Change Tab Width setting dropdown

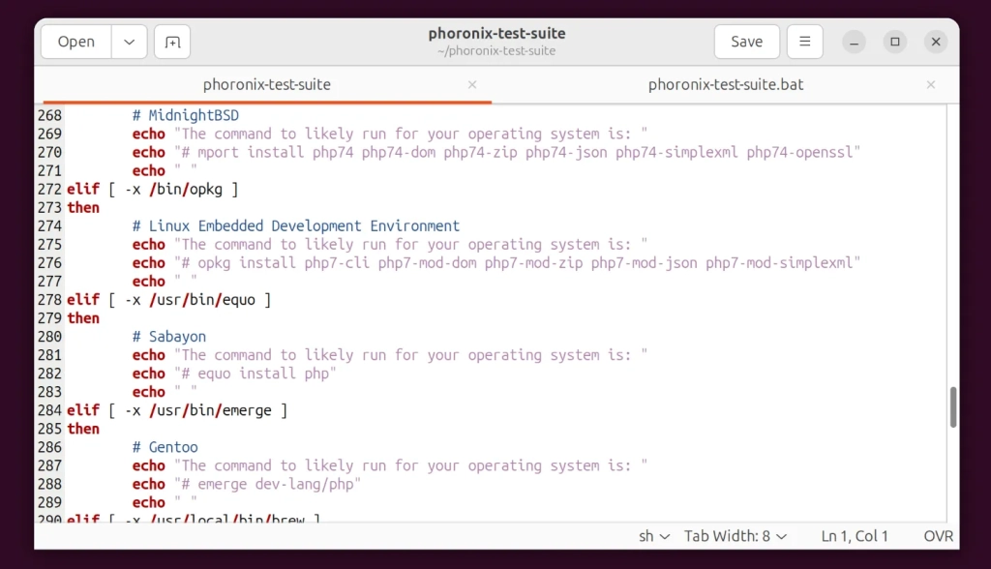[x=736, y=536]
